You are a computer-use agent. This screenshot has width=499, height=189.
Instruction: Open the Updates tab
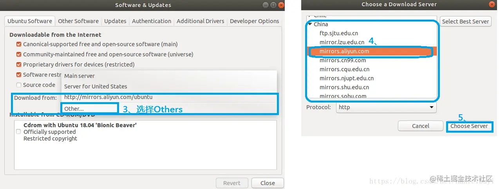click(x=115, y=21)
